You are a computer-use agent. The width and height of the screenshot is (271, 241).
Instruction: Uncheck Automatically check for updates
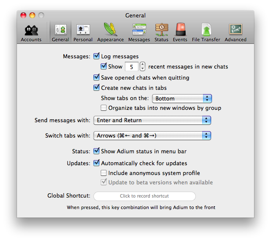coord(96,163)
